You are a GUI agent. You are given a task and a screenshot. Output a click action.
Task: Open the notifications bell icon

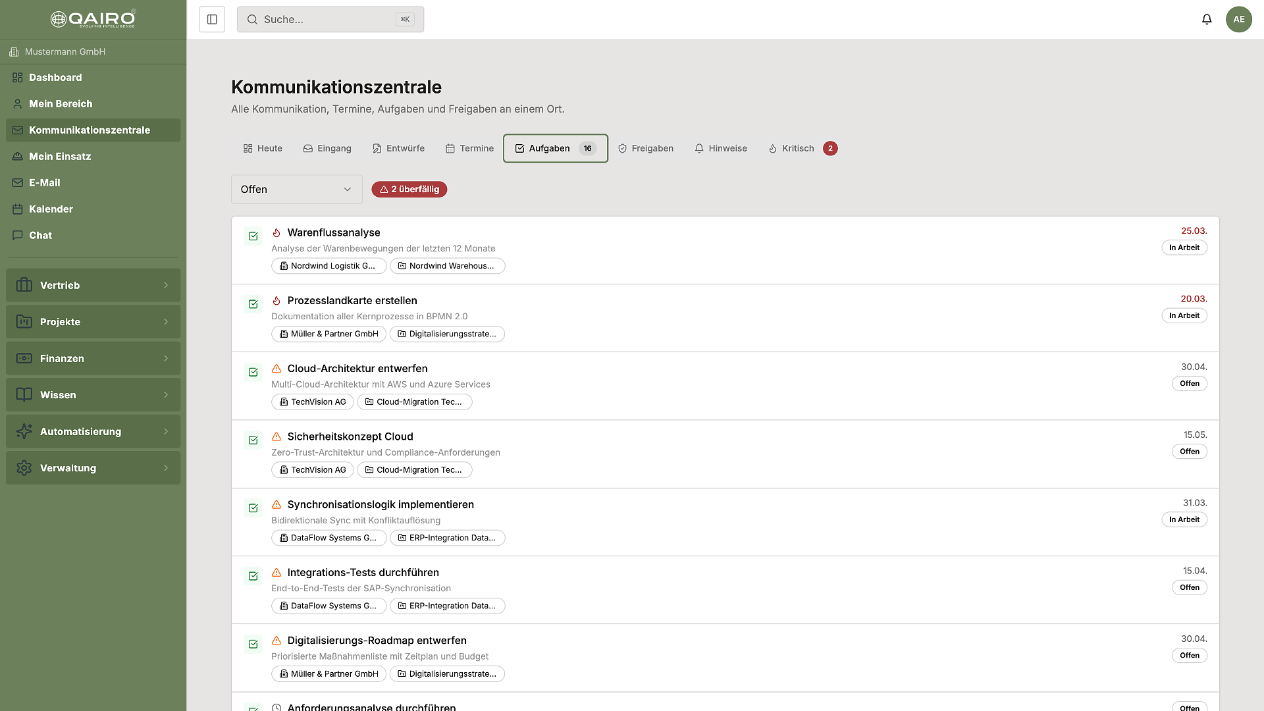click(x=1207, y=20)
